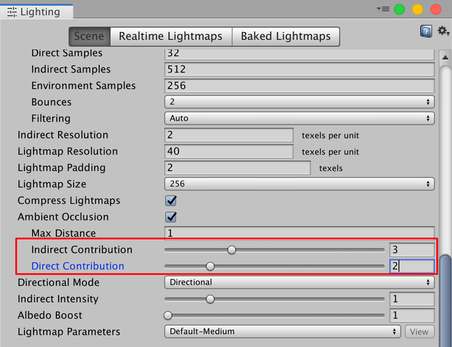
Task: Click the Bounces label
Action: [x=52, y=102]
